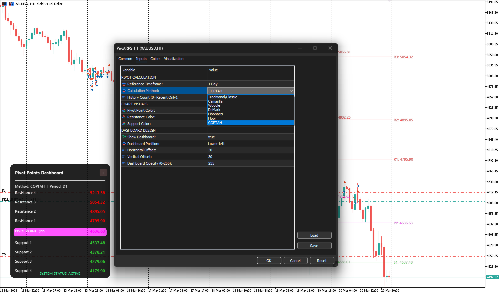Edit the Horizontal Offset value 30

pyautogui.click(x=251, y=150)
